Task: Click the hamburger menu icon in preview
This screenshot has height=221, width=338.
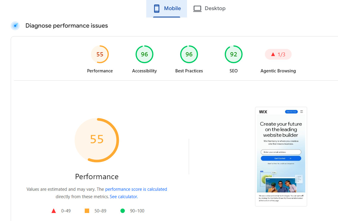Action: point(301,112)
